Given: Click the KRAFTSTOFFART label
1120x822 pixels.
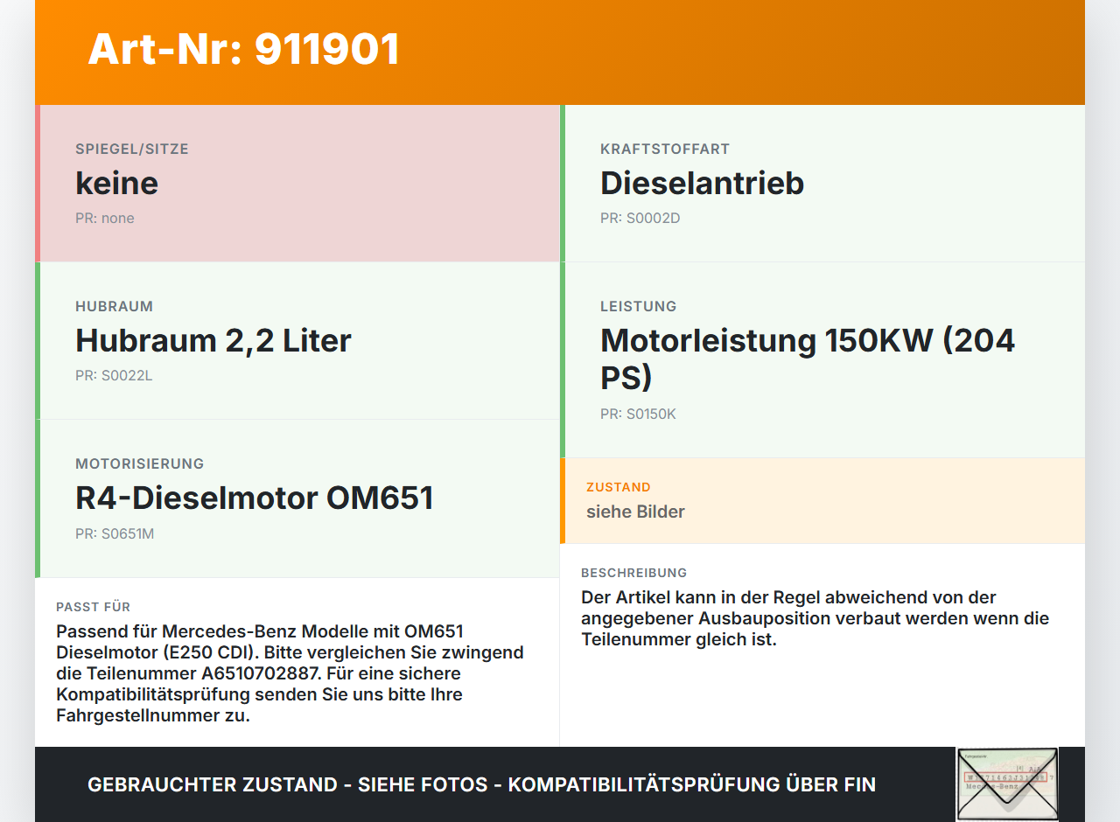Looking at the screenshot, I should 665,149.
